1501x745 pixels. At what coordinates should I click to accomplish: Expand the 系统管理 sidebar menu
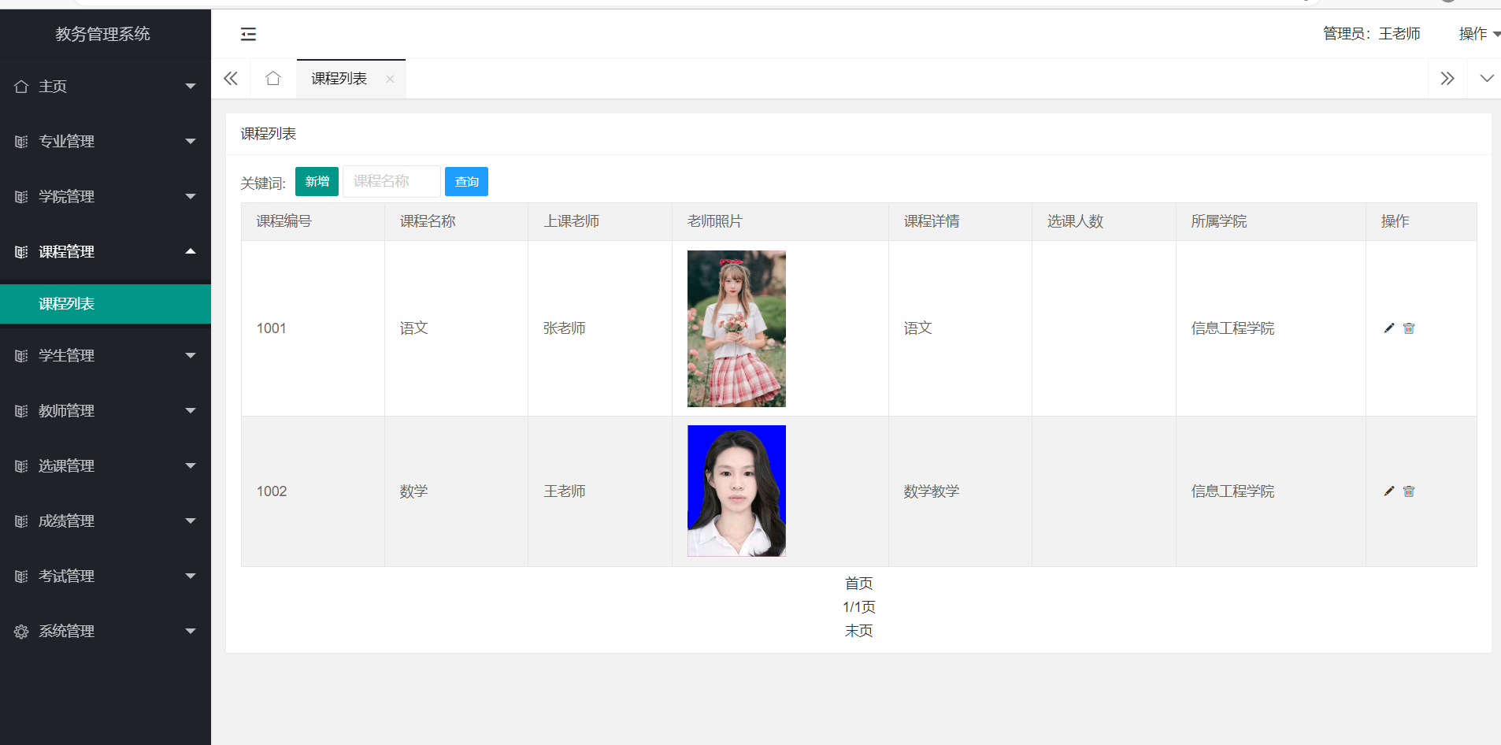click(x=106, y=632)
